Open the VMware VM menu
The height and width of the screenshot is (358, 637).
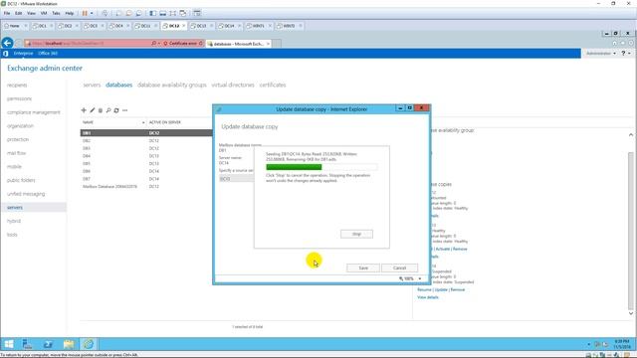(44, 13)
